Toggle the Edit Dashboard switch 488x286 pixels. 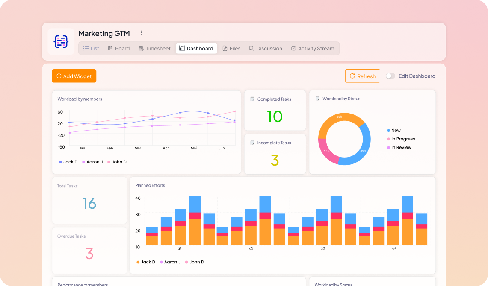point(390,76)
